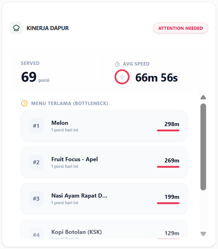The height and width of the screenshot is (249, 218).
Task: Click the #1 rank badge
Action: pos(36,126)
